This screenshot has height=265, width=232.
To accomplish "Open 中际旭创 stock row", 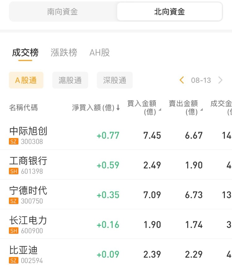I will click(x=28, y=131).
